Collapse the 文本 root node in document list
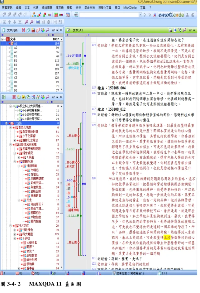This screenshot has height=293, width=200. point(2,39)
